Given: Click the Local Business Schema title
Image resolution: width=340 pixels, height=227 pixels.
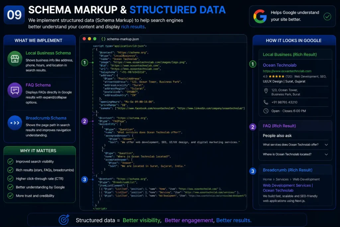Looking at the screenshot, I should pyautogui.click(x=48, y=53).
